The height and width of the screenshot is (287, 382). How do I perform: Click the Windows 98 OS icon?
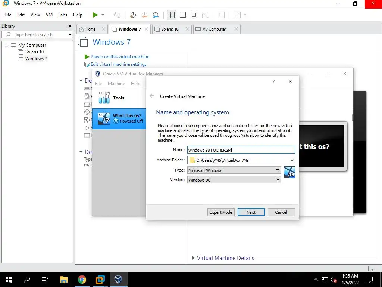point(289,172)
